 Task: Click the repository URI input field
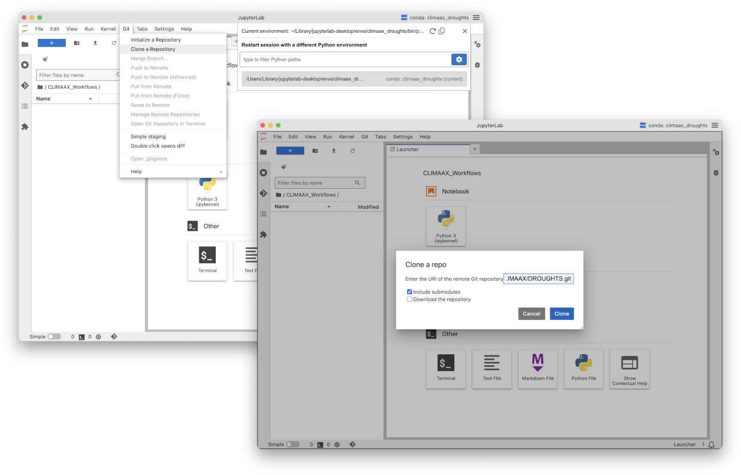coord(539,278)
